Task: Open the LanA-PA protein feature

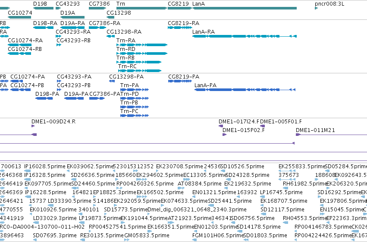Action: pyautogui.click(x=245, y=90)
